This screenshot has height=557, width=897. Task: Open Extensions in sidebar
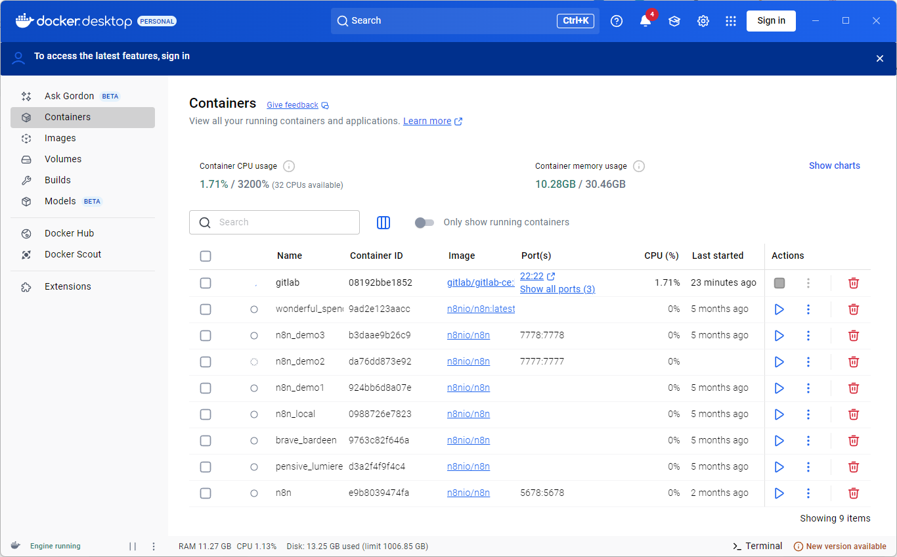tap(83, 287)
